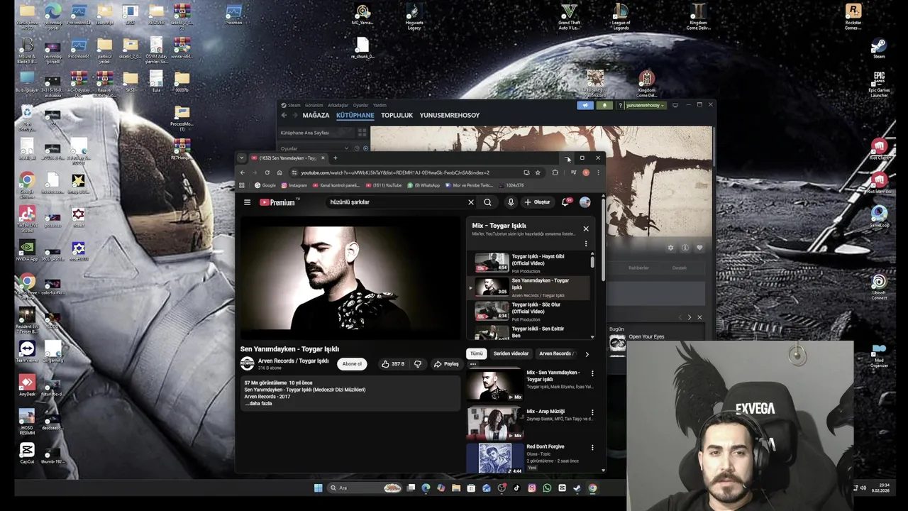Select the Seriden videolar filter chip
The height and width of the screenshot is (511, 908).
pos(511,353)
